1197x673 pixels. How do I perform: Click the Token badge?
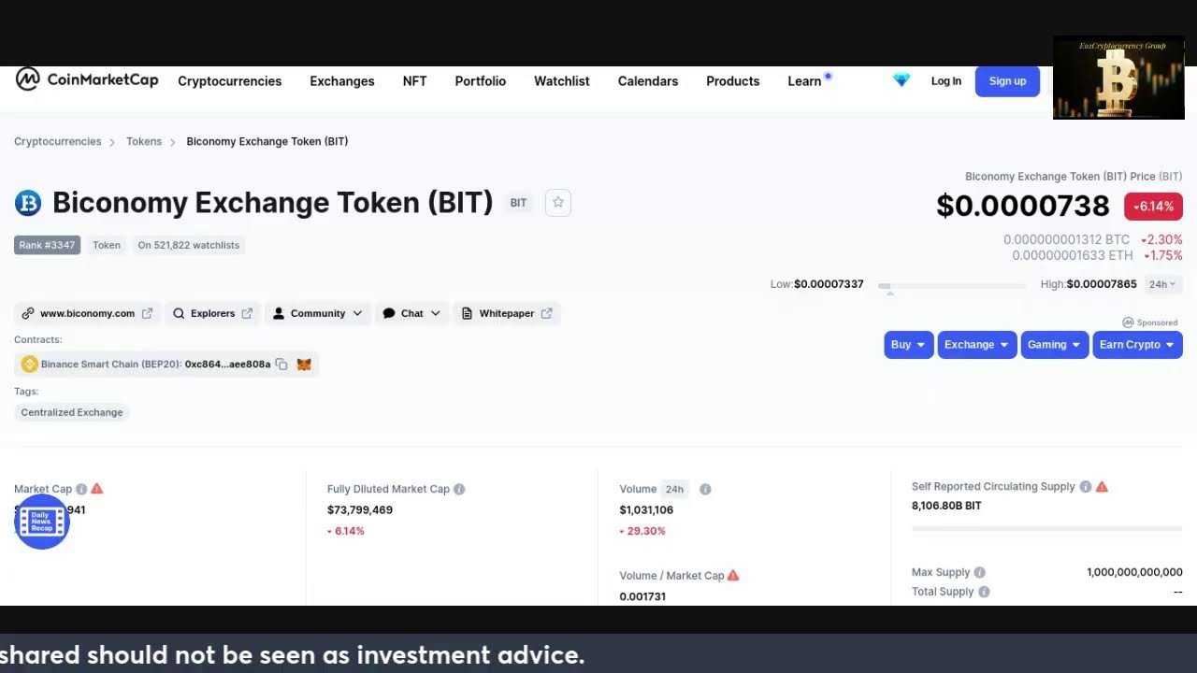point(106,245)
